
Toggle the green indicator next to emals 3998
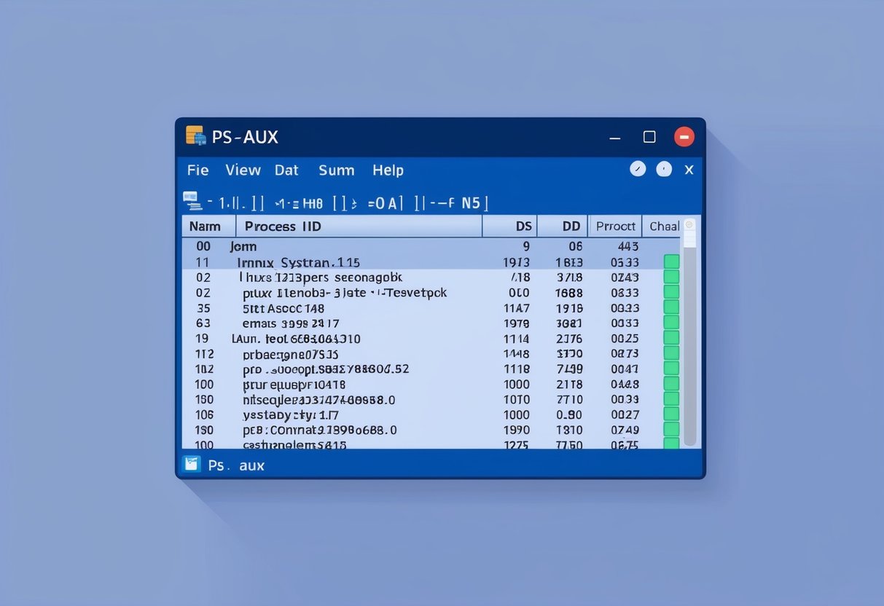tap(671, 323)
